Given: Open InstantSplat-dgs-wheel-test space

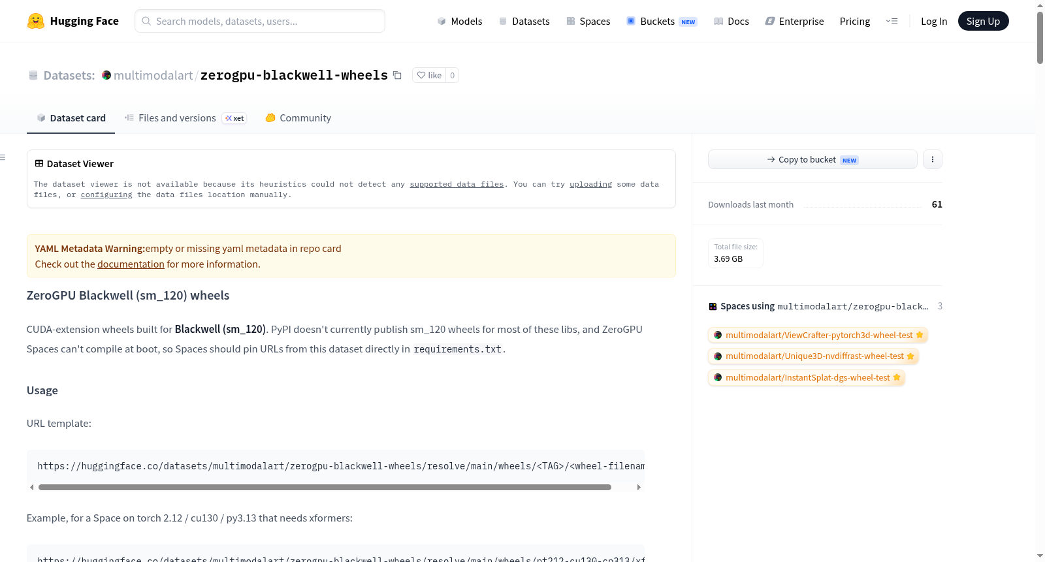Looking at the screenshot, I should point(807,377).
